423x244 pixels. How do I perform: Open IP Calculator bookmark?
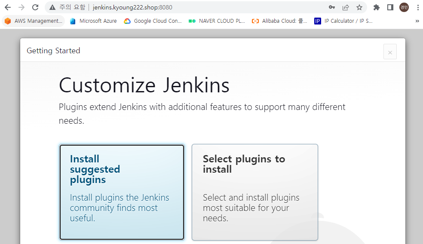(x=343, y=21)
